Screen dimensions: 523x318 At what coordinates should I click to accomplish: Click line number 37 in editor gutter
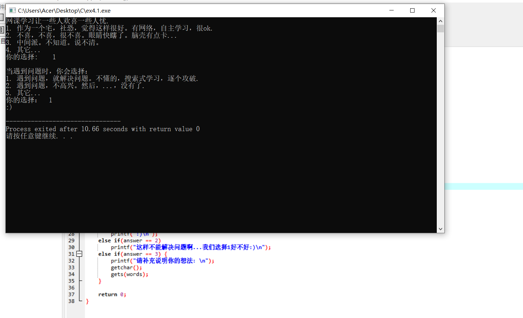pos(71,294)
